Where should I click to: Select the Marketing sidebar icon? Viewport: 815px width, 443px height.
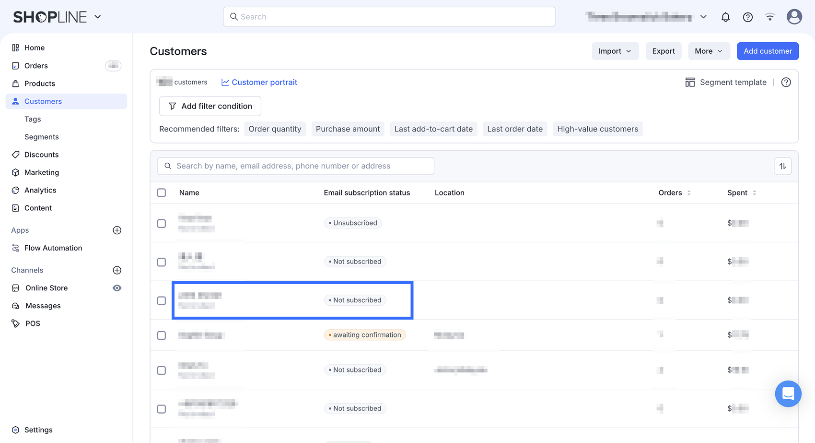[x=16, y=172]
